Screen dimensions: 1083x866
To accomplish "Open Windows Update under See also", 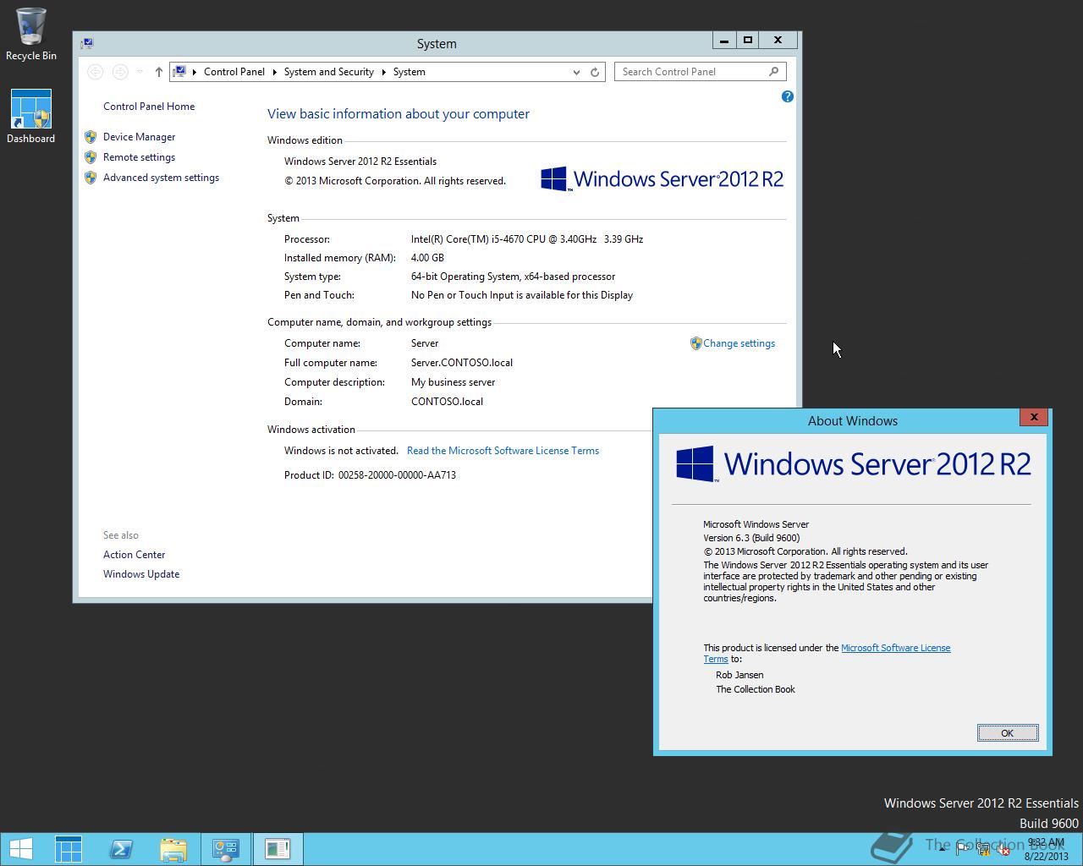I will 141,574.
